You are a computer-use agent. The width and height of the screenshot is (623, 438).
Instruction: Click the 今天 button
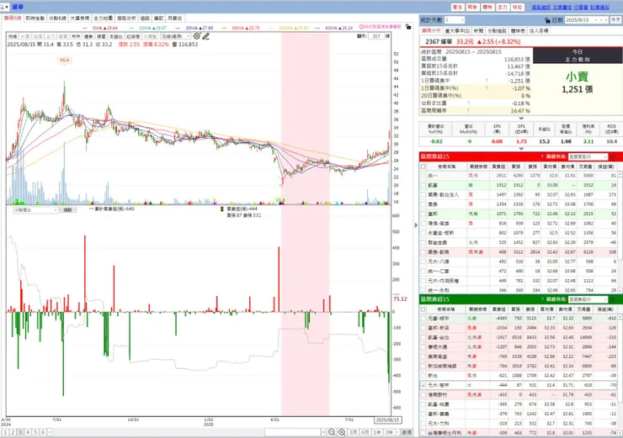pos(616,20)
